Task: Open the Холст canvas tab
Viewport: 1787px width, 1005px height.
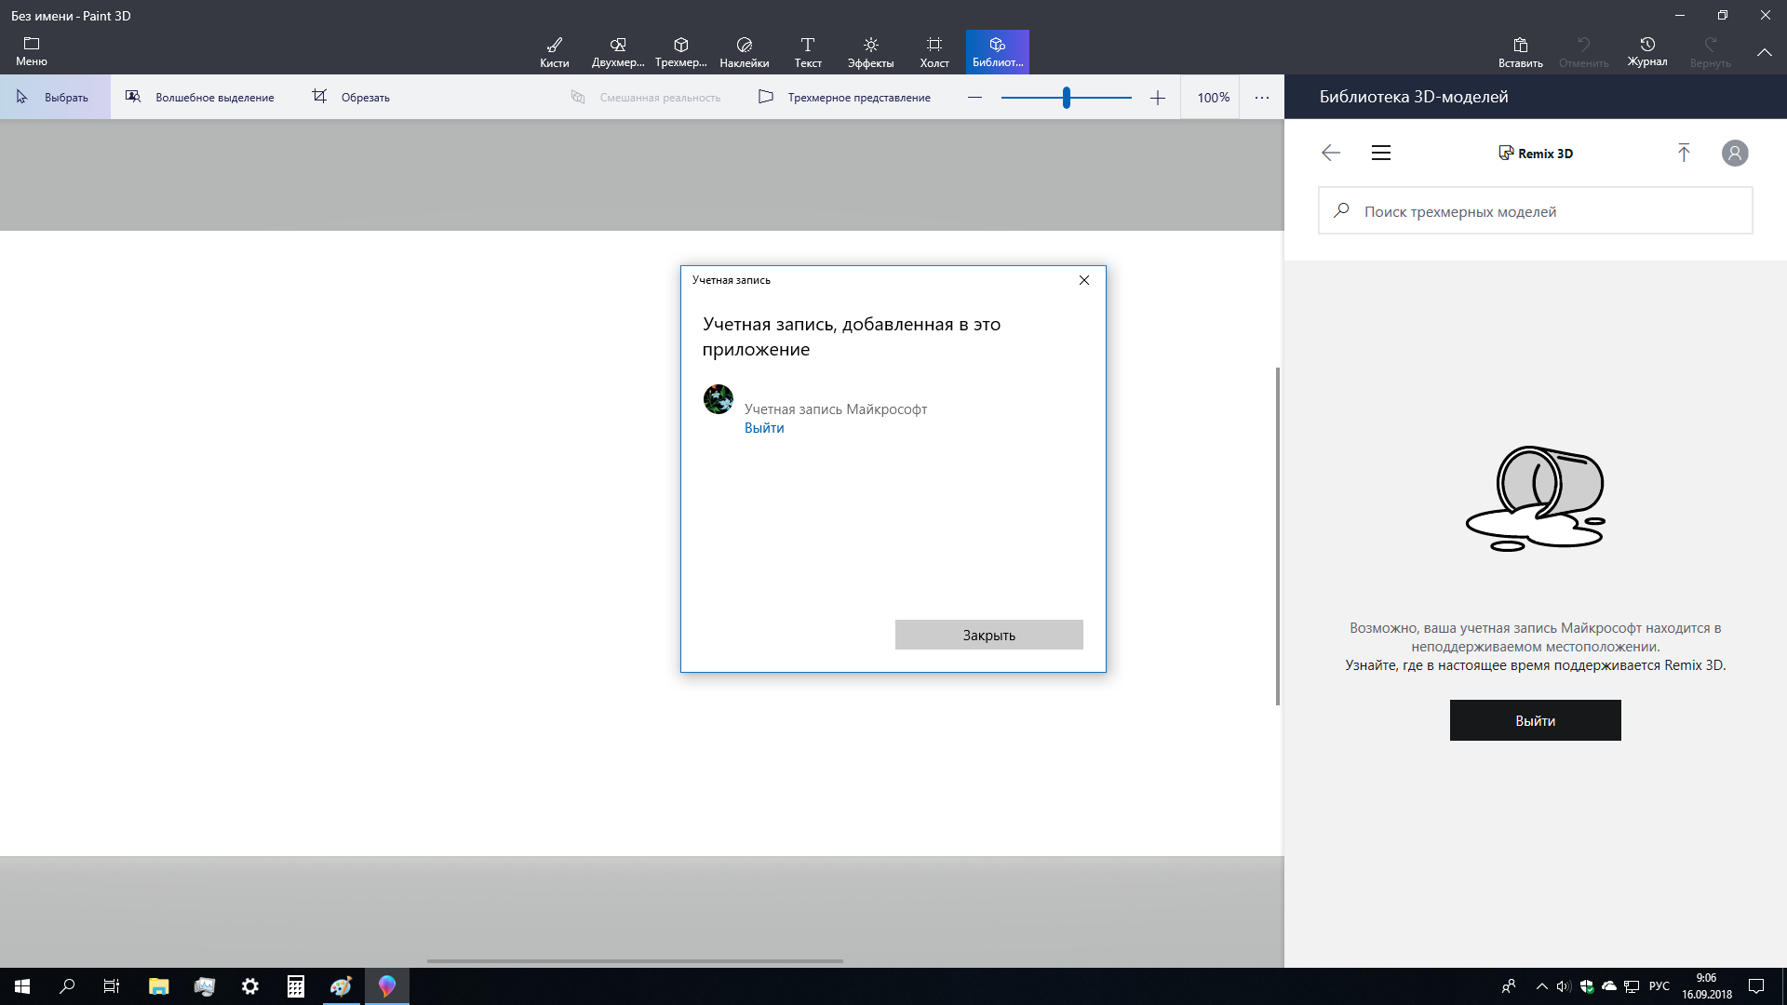Action: [934, 52]
